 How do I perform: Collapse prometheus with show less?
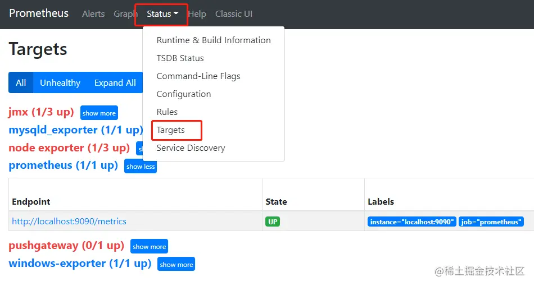click(141, 166)
